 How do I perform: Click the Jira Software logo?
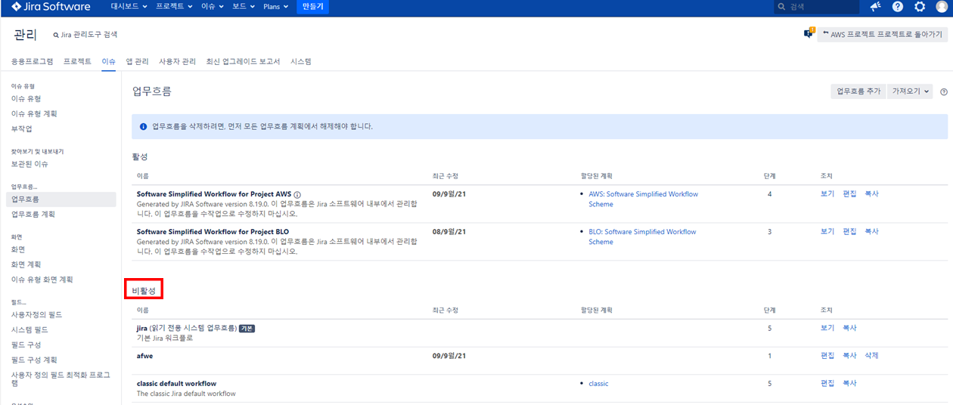point(51,7)
